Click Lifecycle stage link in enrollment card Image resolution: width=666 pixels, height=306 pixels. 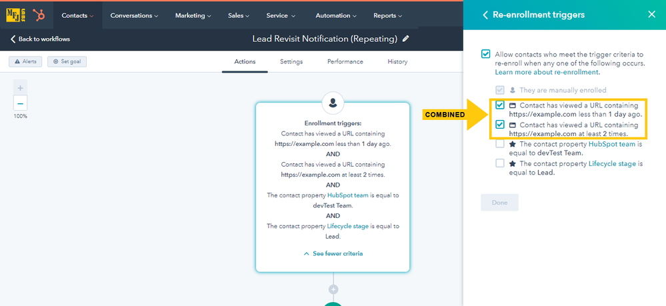point(347,226)
